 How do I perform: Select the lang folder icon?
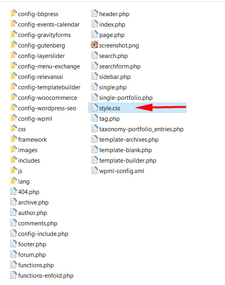tap(14, 181)
